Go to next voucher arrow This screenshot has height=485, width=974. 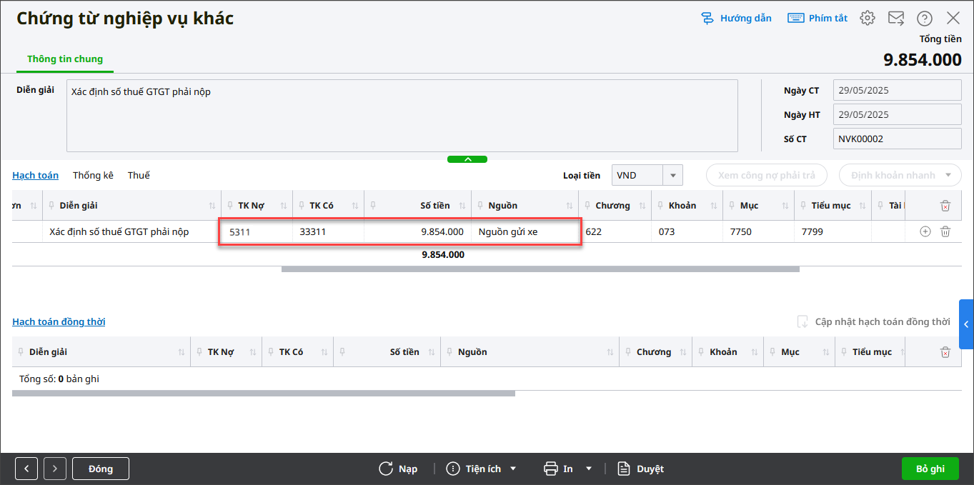[x=55, y=469]
